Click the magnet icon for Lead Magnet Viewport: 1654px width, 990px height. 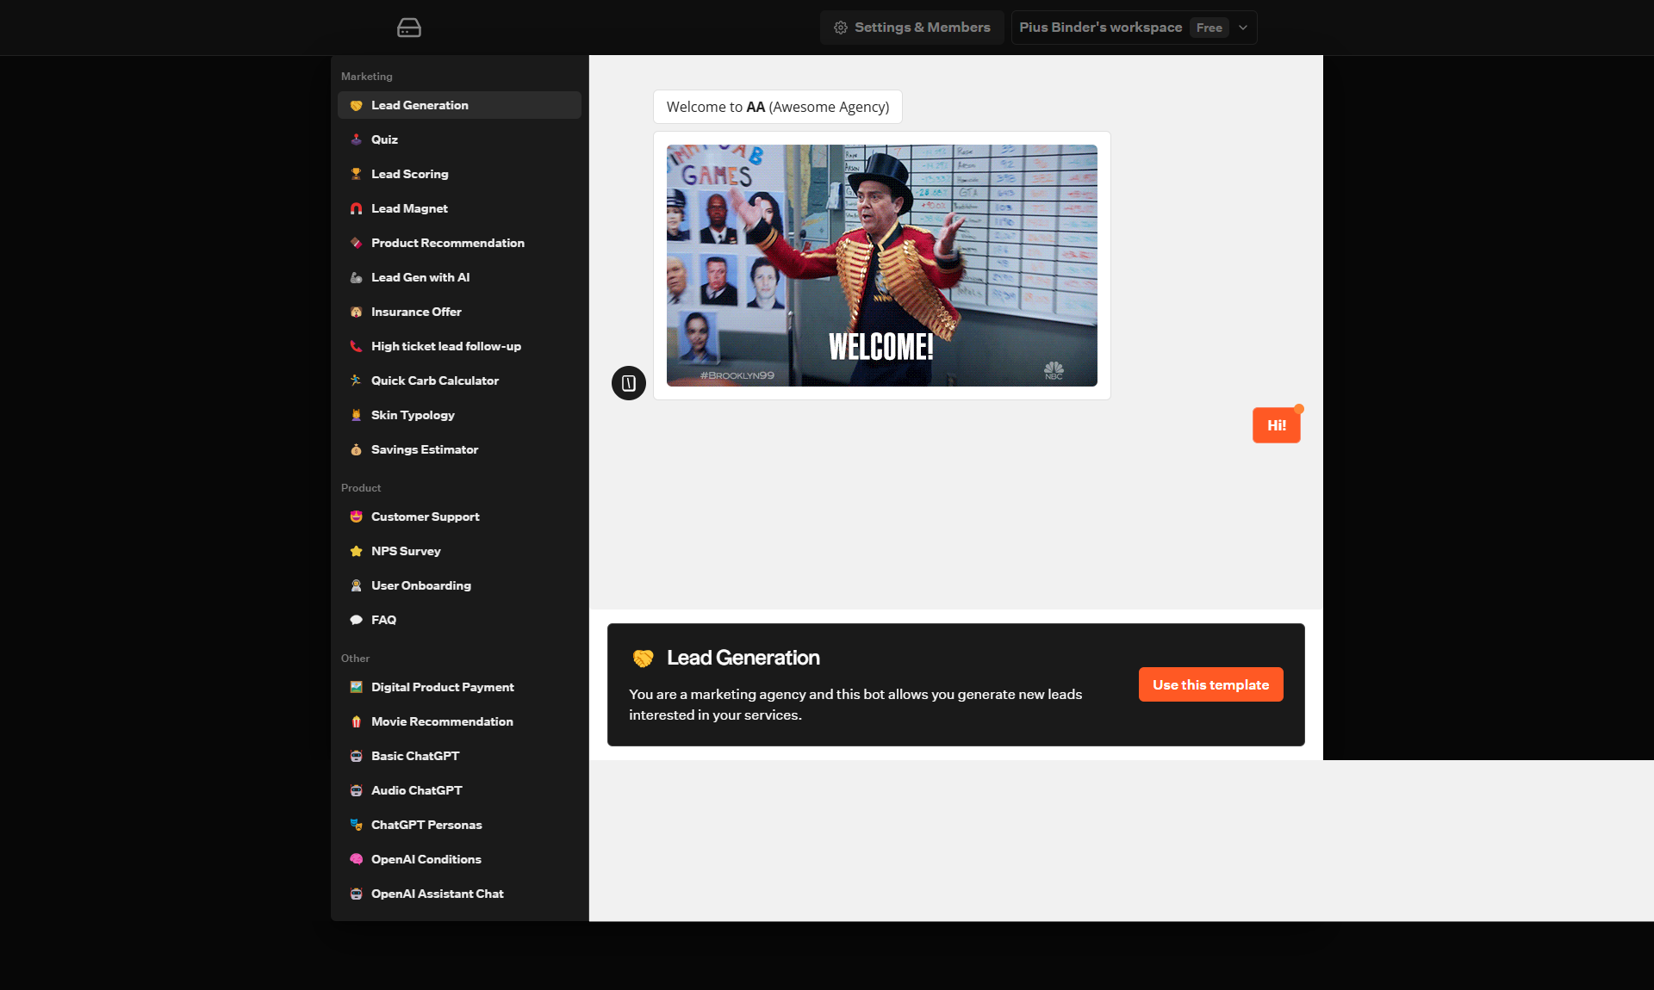[356, 208]
